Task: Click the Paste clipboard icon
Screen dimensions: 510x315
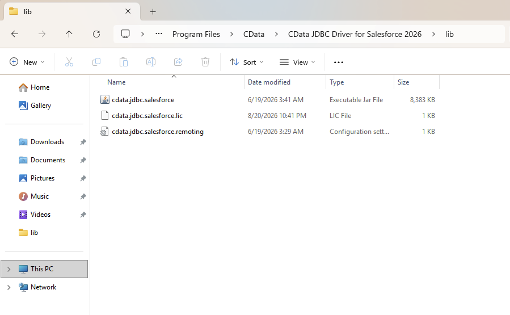Action: [x=124, y=62]
